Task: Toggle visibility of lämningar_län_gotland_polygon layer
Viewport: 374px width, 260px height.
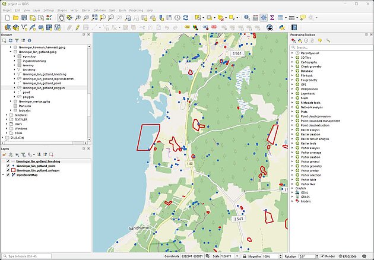Action: coord(8,170)
